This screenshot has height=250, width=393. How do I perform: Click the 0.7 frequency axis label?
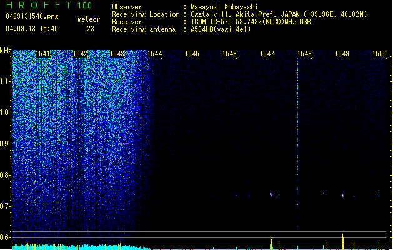click(5, 206)
